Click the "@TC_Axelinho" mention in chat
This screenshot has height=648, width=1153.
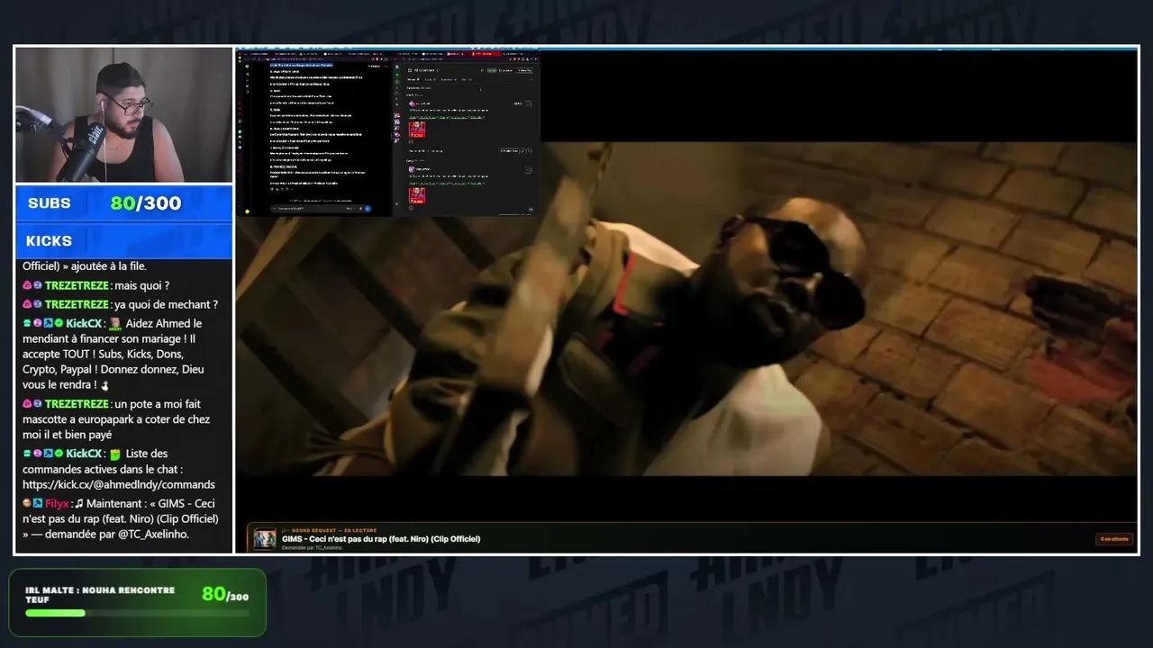152,534
